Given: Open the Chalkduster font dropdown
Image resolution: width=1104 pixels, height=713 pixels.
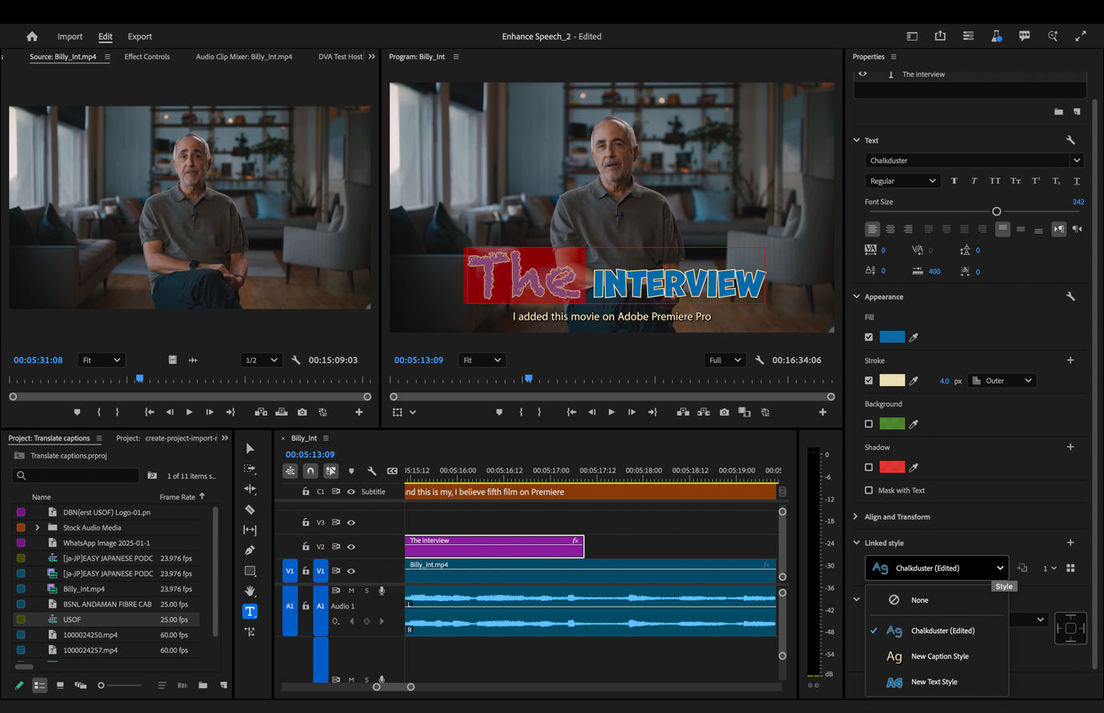Looking at the screenshot, I should coord(973,160).
